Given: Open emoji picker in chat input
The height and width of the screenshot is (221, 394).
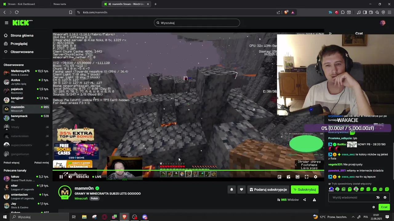Looking at the screenshot, I should point(385,198).
